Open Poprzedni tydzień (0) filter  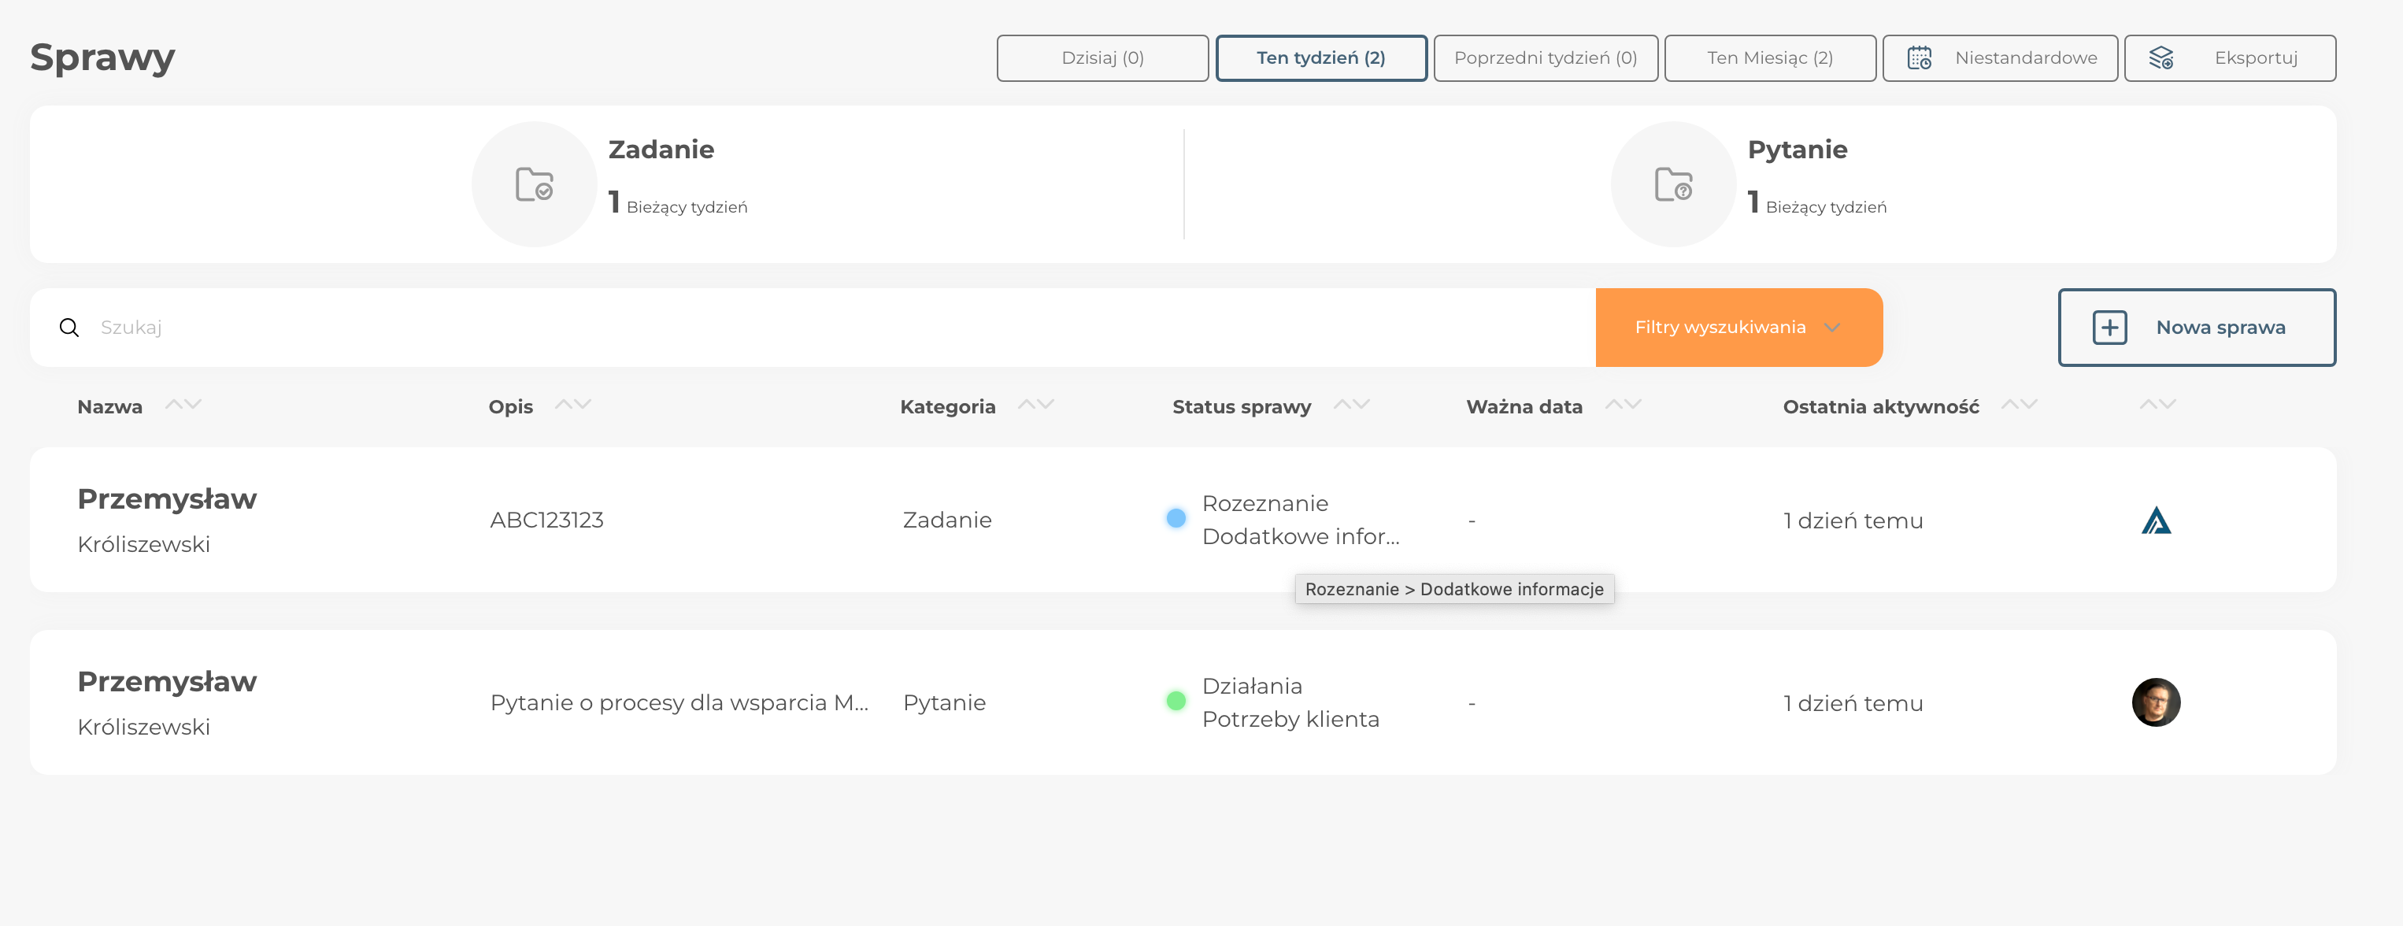[x=1545, y=57]
